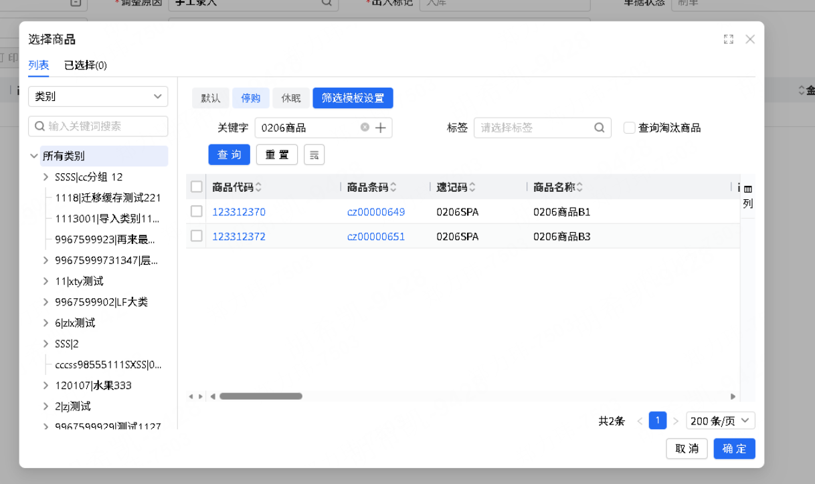The image size is (815, 484).
Task: Click product name 0206商品B3
Action: coord(562,237)
